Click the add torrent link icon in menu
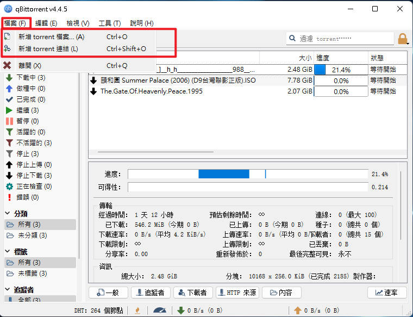 pos(8,49)
